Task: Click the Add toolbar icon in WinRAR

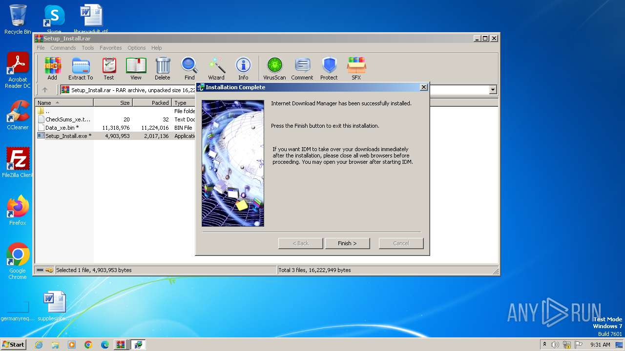Action: tap(52, 68)
